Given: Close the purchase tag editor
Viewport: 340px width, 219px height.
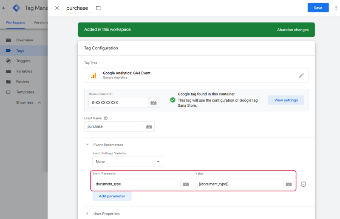Looking at the screenshot, I should (x=57, y=8).
